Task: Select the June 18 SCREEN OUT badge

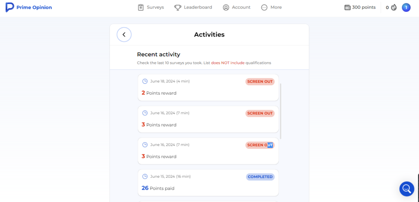Action: coord(260,82)
